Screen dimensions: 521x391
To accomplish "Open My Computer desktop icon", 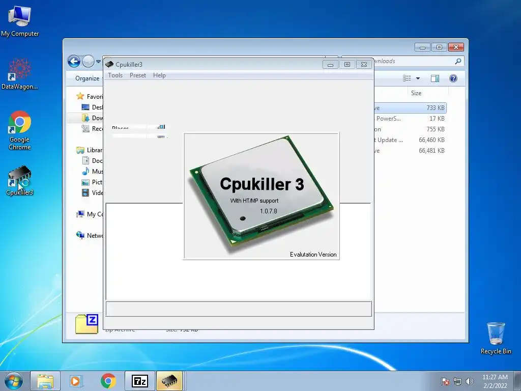I will (20, 21).
